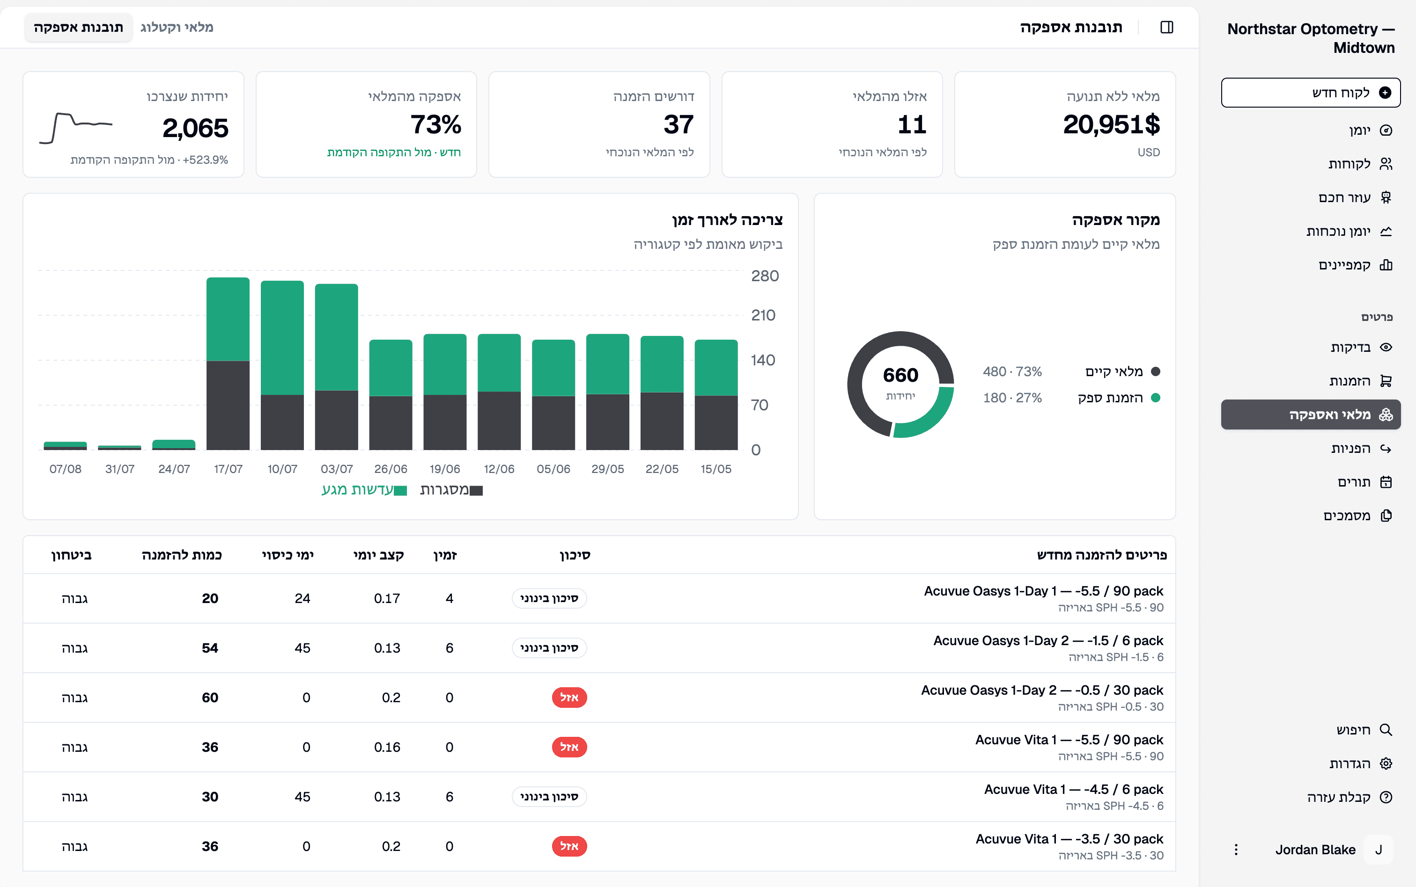Open עוזר חכם in the sidebar
The height and width of the screenshot is (887, 1416).
tap(1310, 197)
